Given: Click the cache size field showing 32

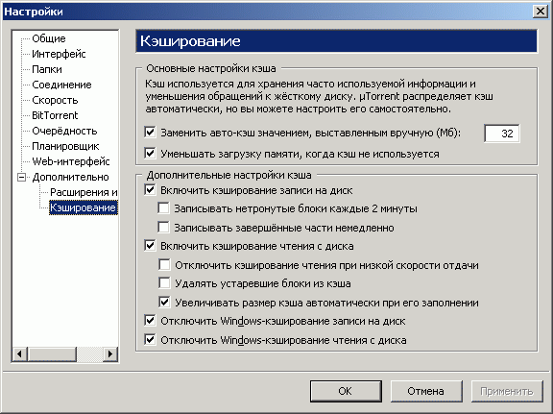Looking at the screenshot, I should (x=501, y=134).
